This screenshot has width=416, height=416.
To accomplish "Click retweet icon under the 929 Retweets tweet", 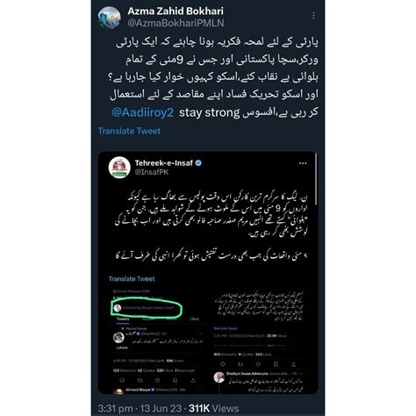I will click(240, 364).
